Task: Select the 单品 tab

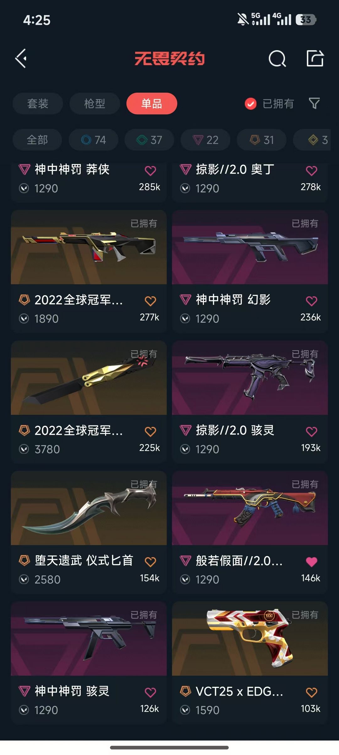Action: [x=152, y=103]
